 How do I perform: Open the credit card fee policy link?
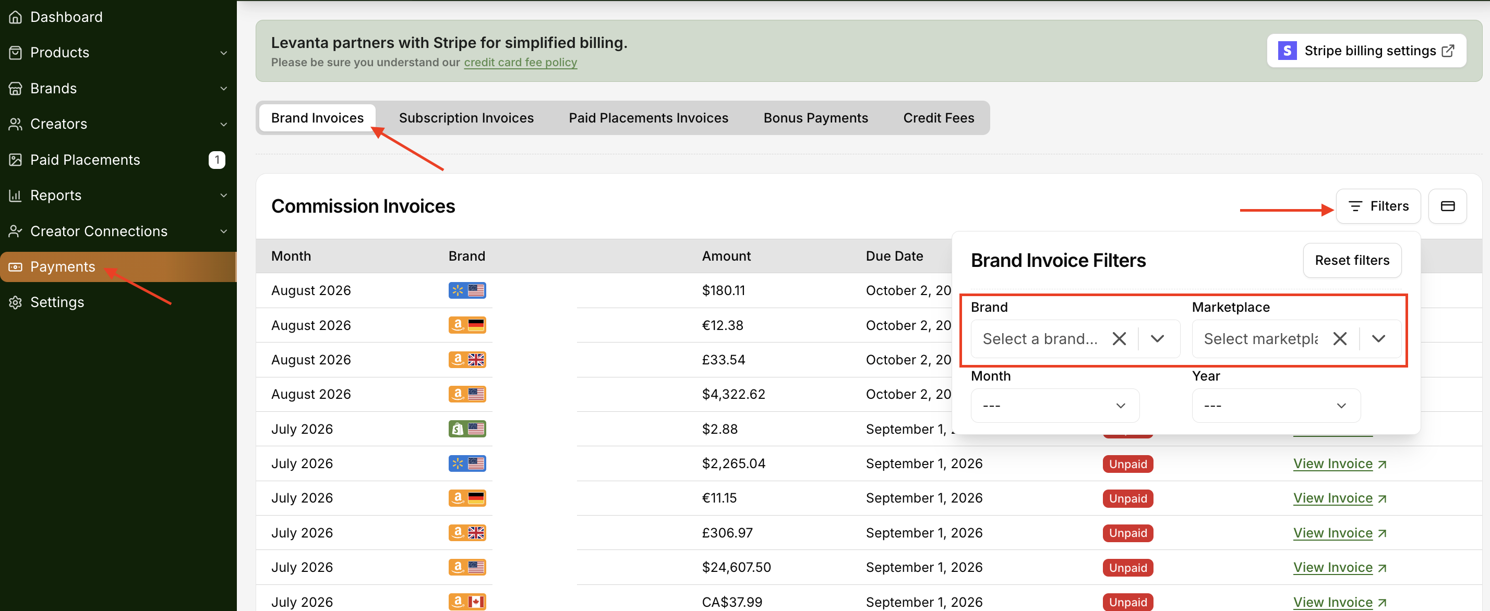(x=521, y=63)
